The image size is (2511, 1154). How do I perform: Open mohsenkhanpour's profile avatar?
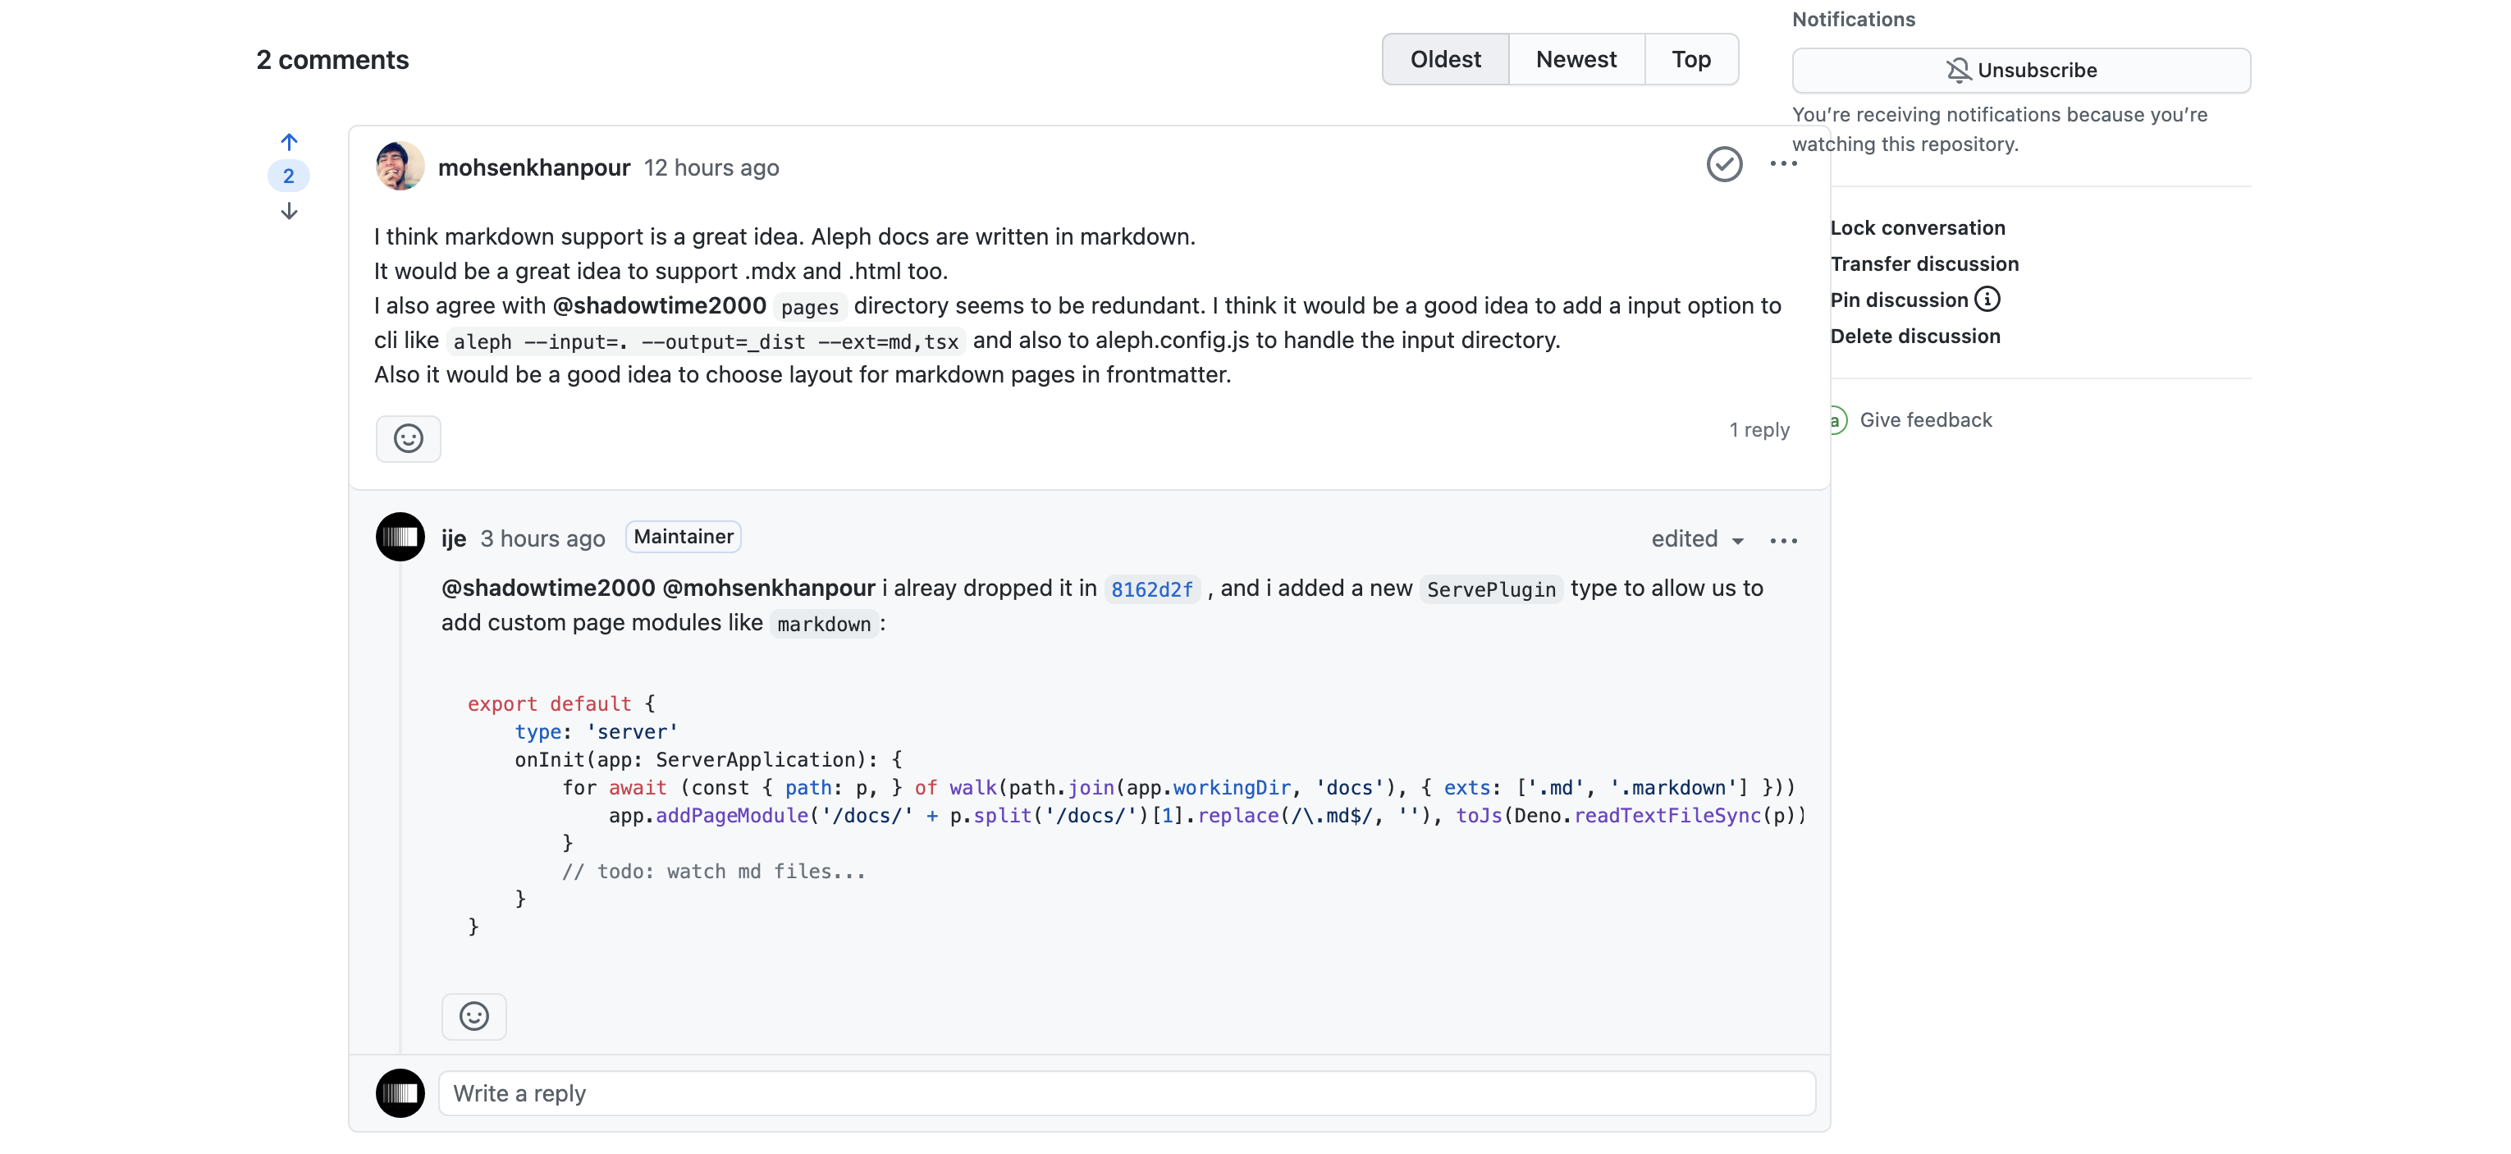(x=400, y=165)
